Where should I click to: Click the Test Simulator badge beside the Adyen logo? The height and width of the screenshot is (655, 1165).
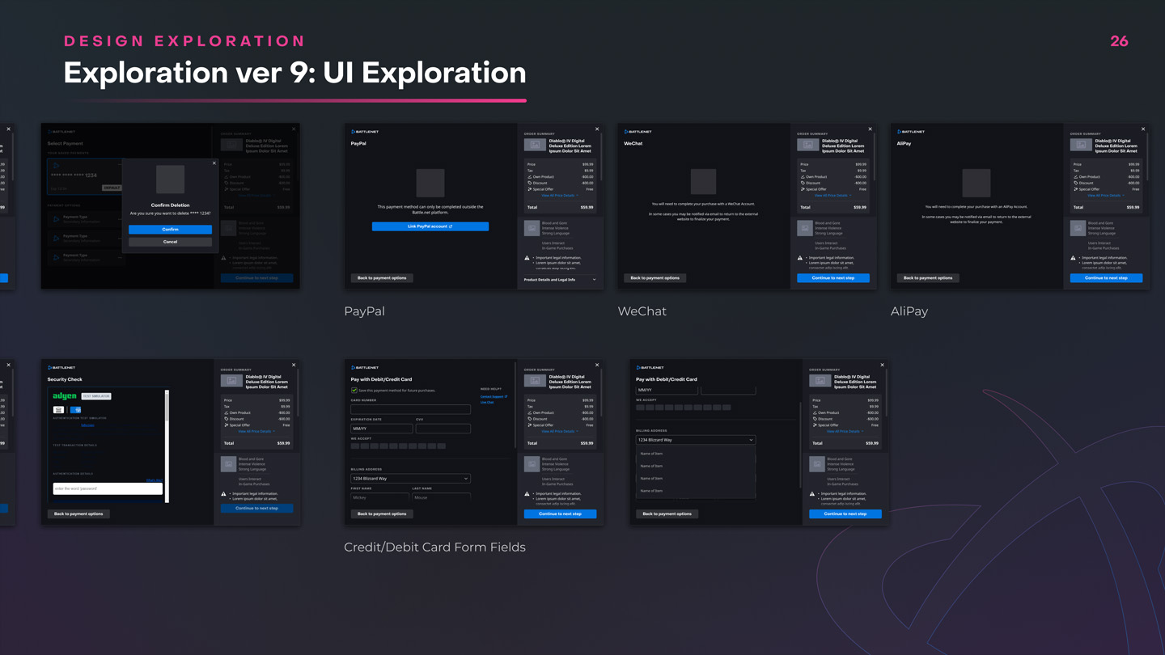pos(96,396)
